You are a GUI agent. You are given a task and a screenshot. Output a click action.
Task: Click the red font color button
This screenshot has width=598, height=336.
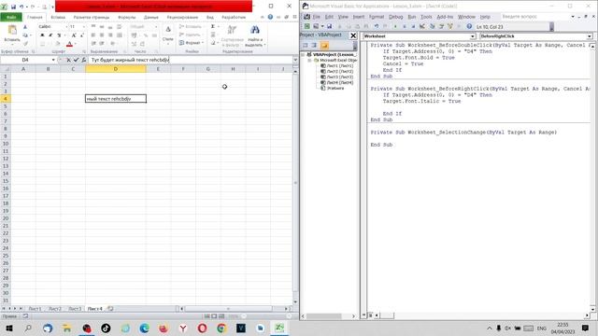click(69, 44)
